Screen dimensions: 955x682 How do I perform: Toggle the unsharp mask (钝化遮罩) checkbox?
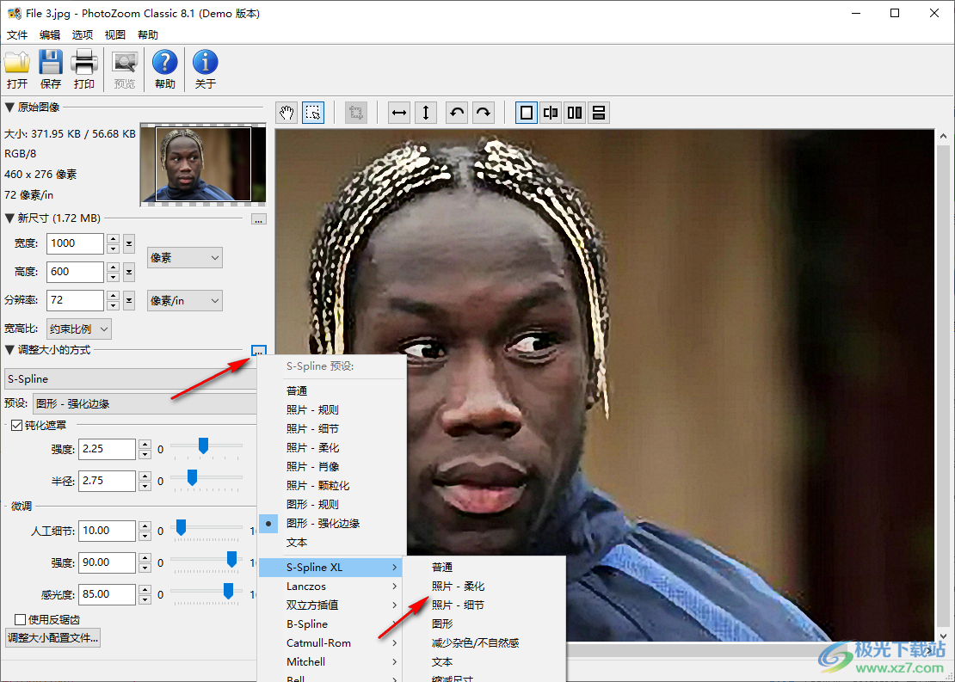tap(17, 425)
